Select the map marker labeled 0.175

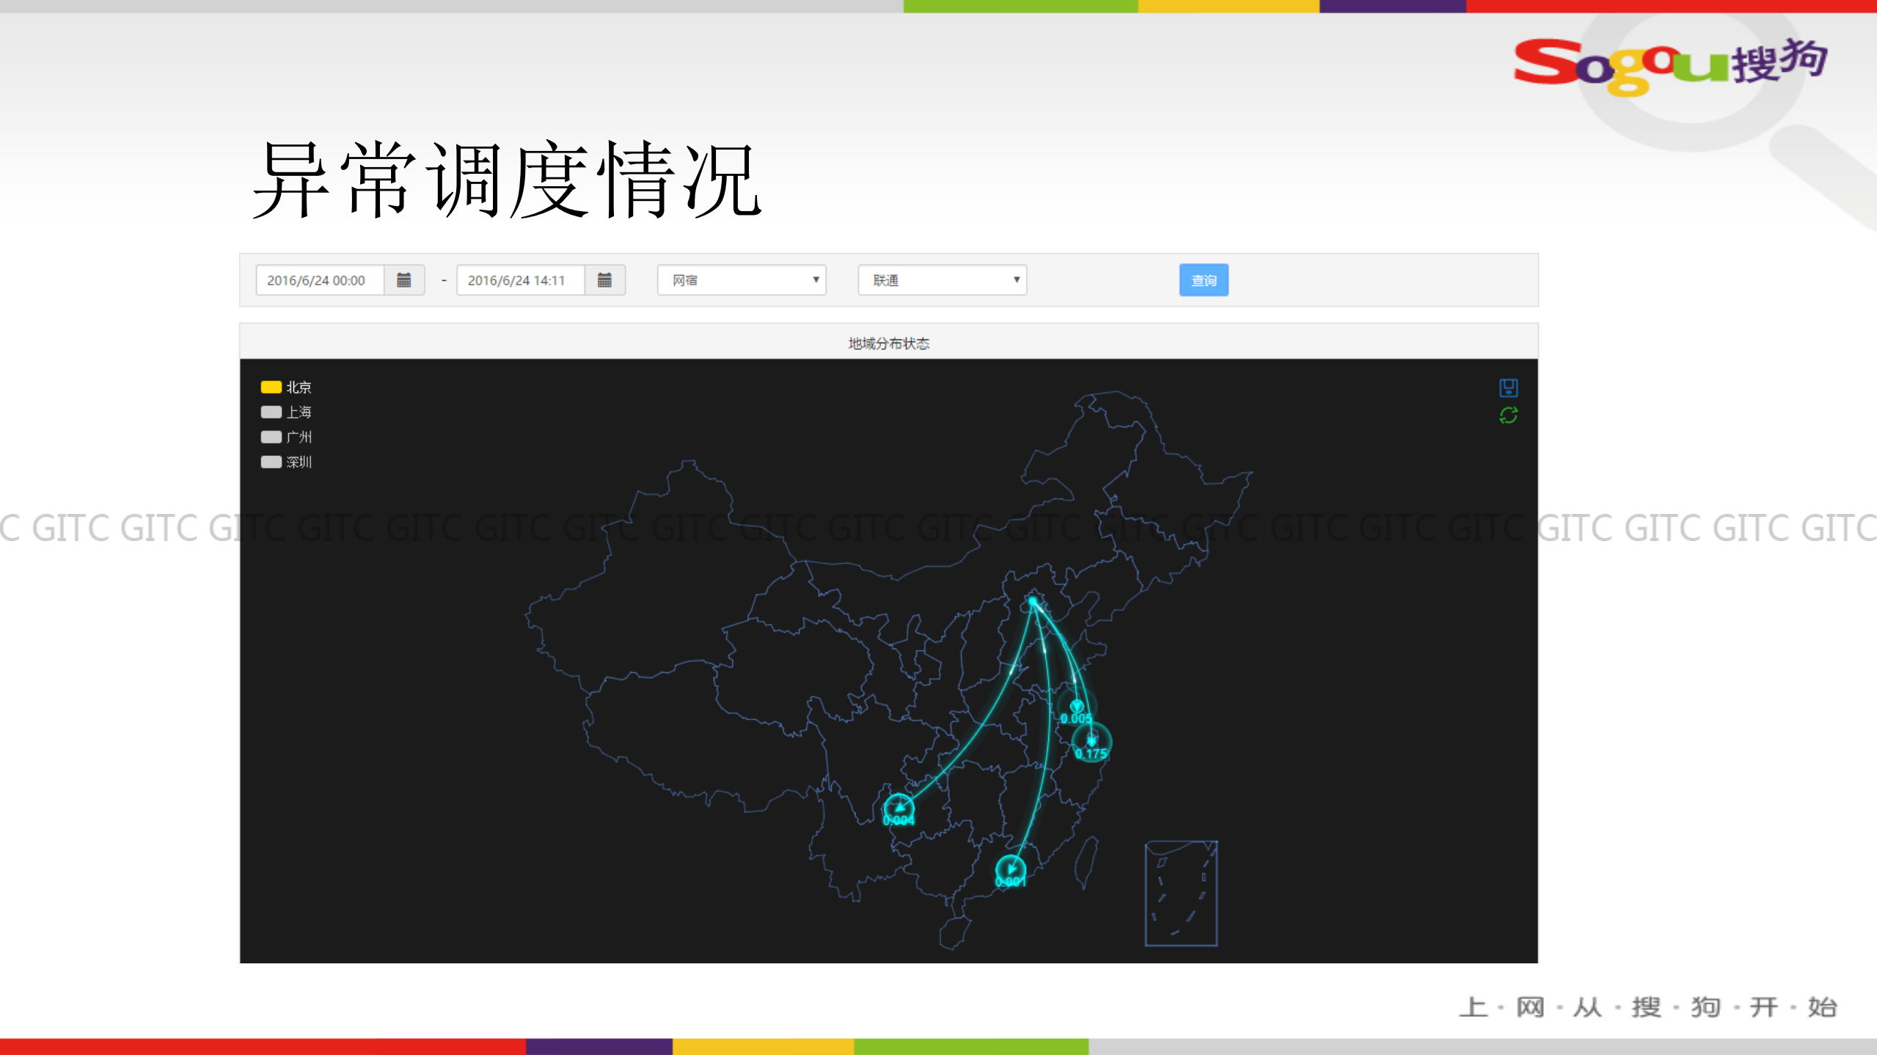1092,742
